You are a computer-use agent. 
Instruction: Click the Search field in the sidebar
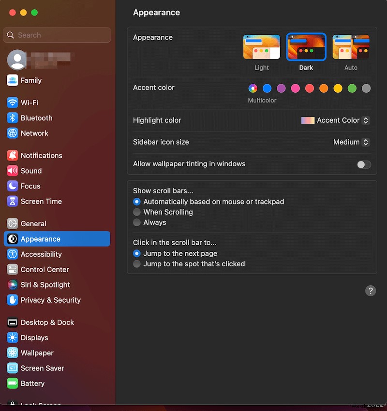(57, 35)
